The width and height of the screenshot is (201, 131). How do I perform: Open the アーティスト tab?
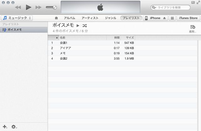[x=90, y=18]
